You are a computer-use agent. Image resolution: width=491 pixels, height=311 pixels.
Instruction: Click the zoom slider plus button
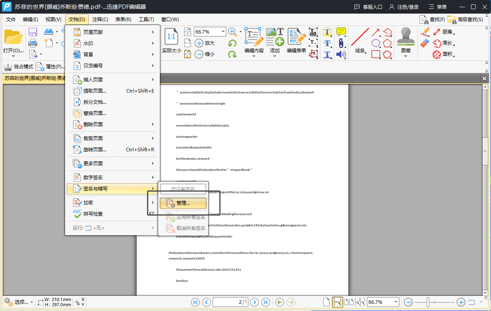pyautogui.click(x=461, y=302)
